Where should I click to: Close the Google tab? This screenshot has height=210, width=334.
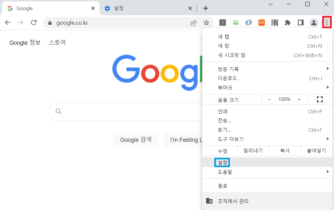[x=93, y=8]
